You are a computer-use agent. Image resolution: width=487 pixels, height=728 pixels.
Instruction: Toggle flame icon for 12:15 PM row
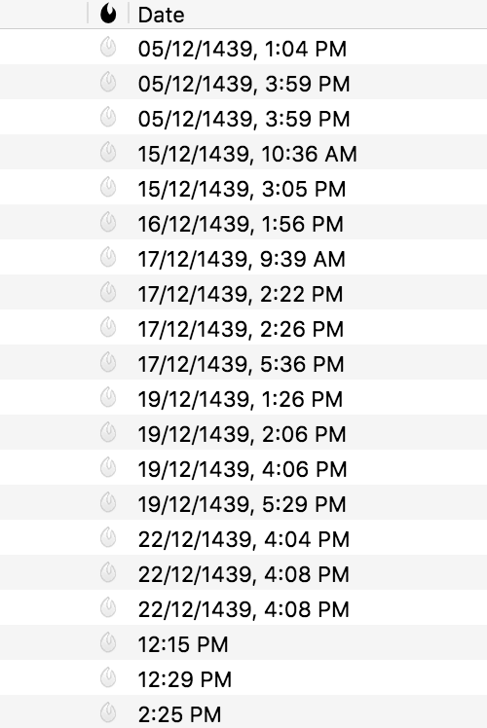[x=108, y=643]
